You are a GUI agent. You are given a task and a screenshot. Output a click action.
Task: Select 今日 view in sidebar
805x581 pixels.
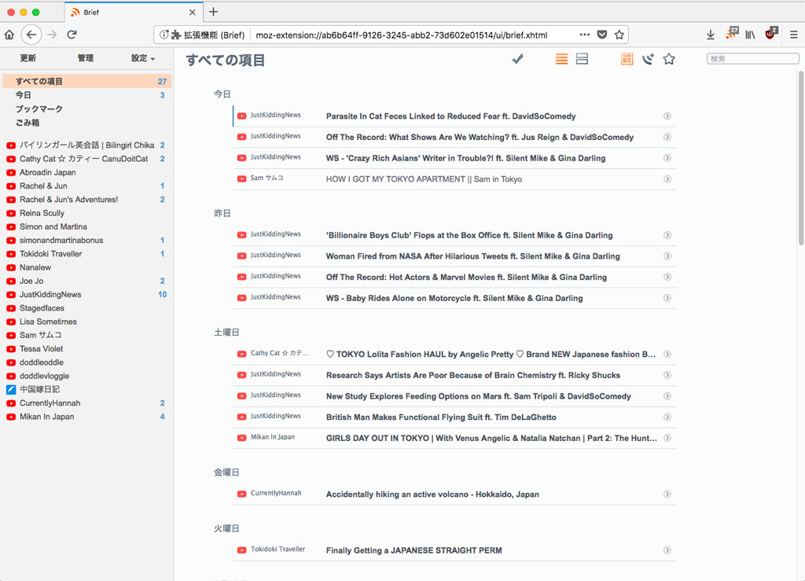(86, 95)
